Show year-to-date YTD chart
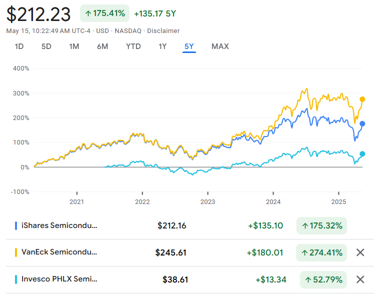This screenshot has width=383, height=295. pos(133,46)
